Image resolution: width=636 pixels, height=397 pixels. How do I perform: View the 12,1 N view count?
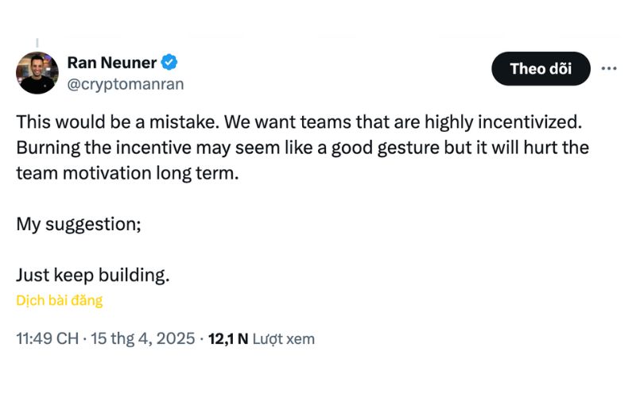point(228,339)
